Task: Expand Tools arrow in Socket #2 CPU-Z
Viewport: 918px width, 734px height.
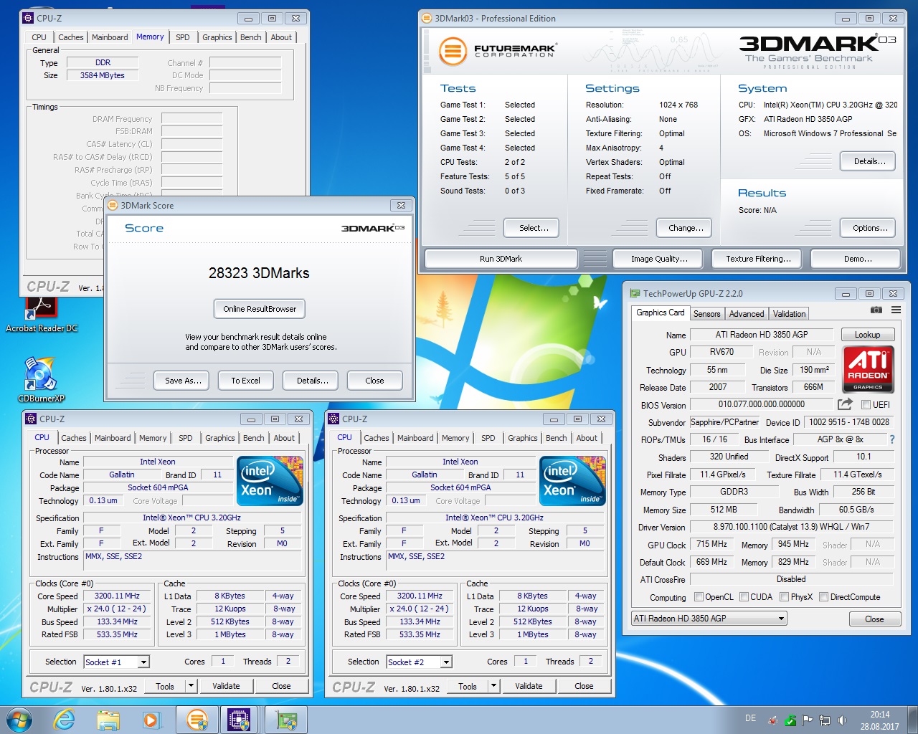Action: [x=493, y=686]
